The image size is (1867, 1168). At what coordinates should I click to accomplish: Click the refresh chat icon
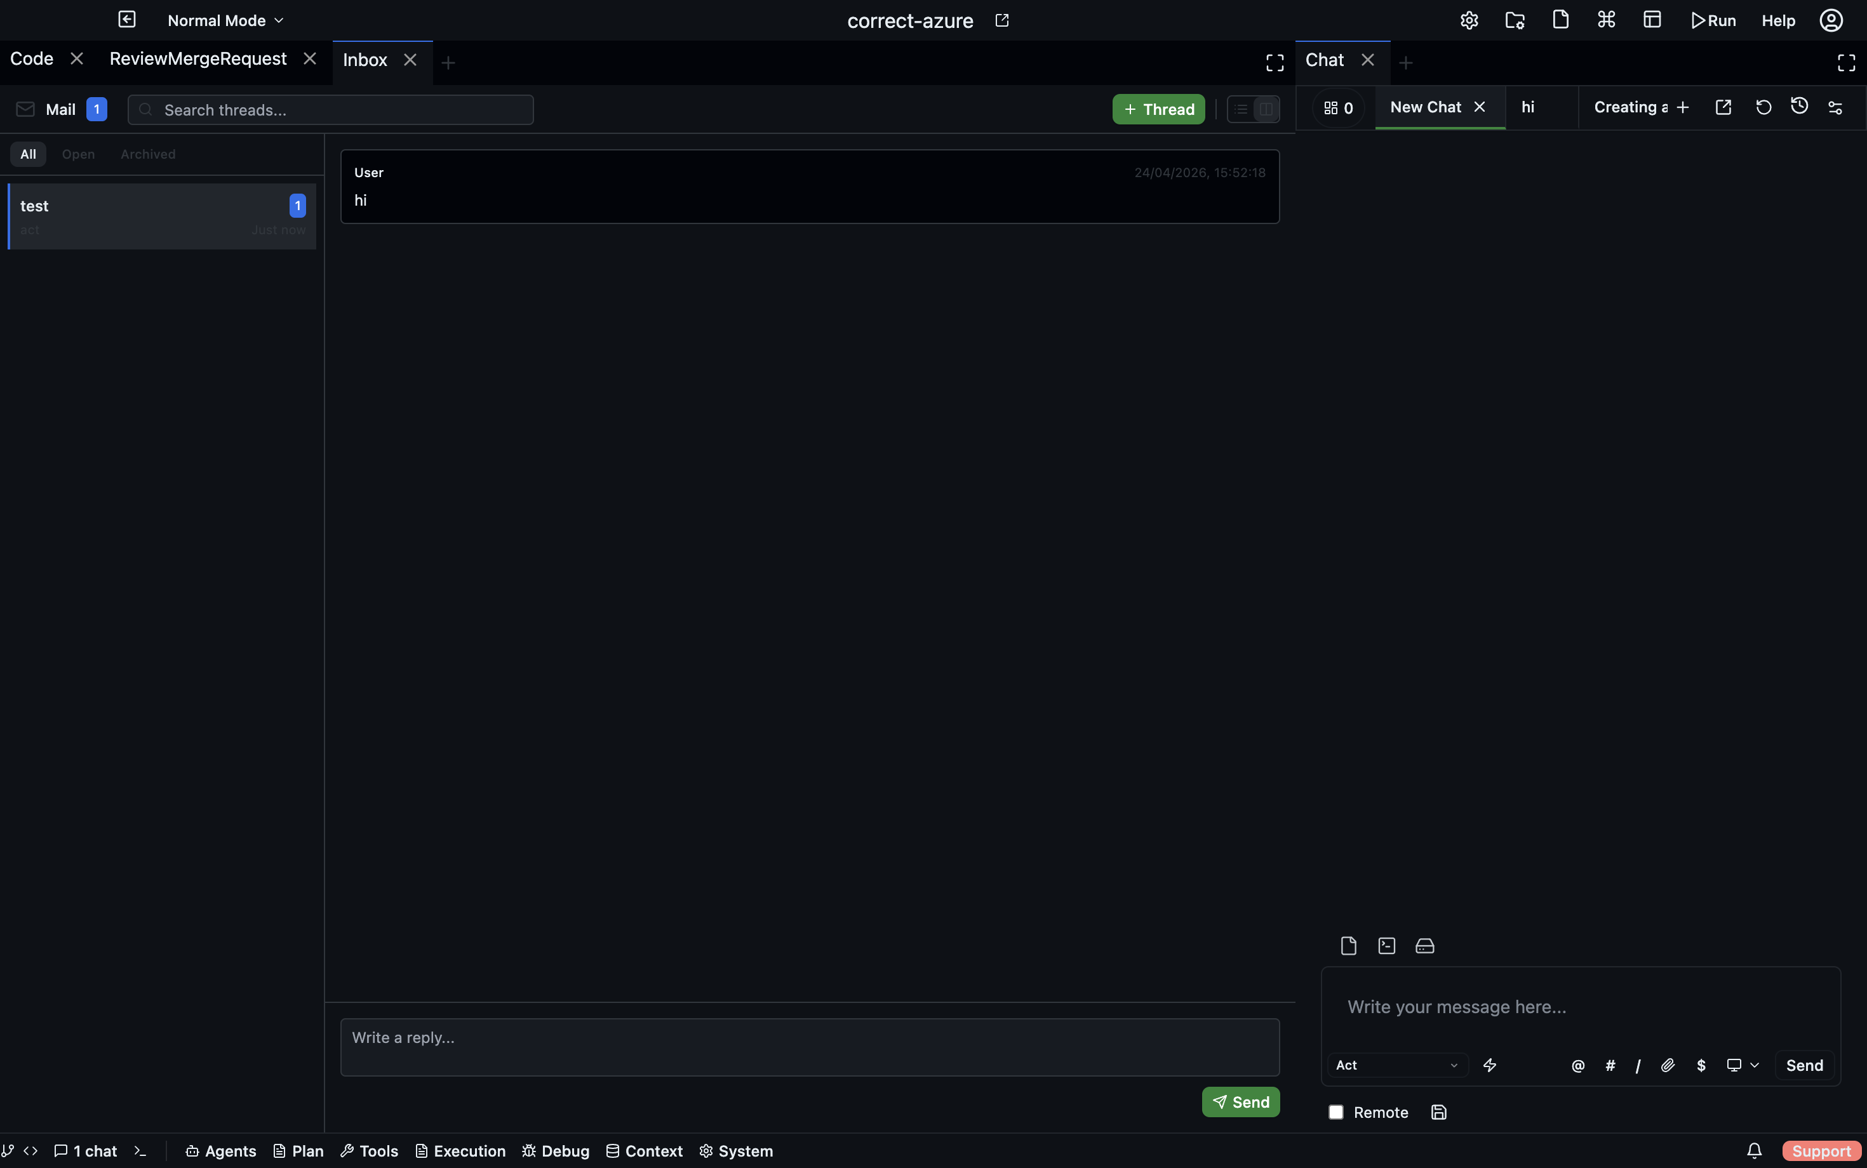click(x=1763, y=107)
